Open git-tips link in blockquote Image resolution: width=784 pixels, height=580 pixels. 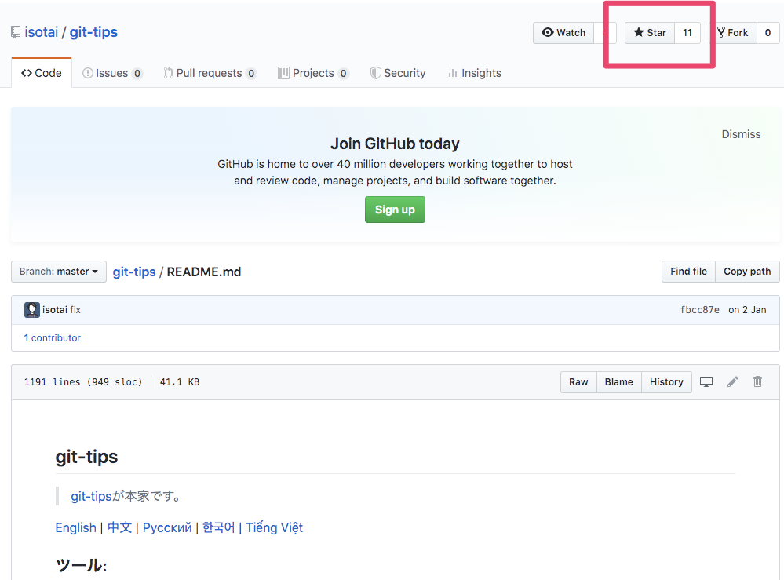point(91,496)
